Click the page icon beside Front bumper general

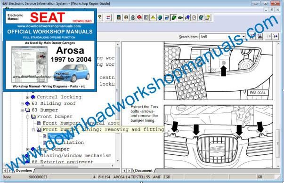pyautogui.click(x=39, y=123)
